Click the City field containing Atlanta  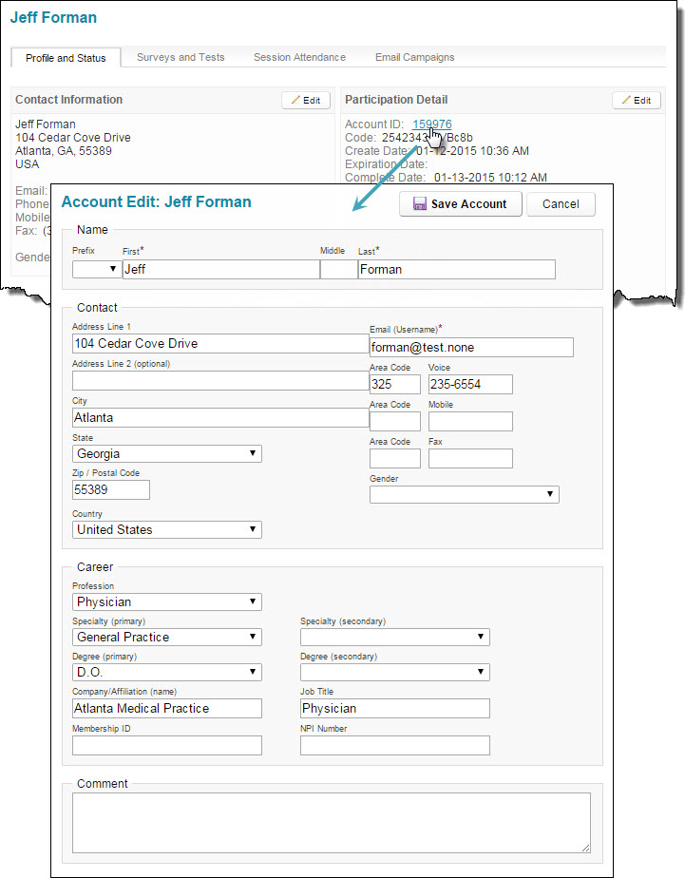pos(220,418)
